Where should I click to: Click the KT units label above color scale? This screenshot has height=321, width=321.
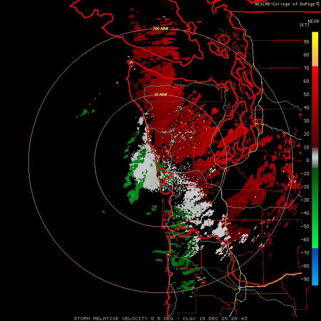[x=305, y=25]
